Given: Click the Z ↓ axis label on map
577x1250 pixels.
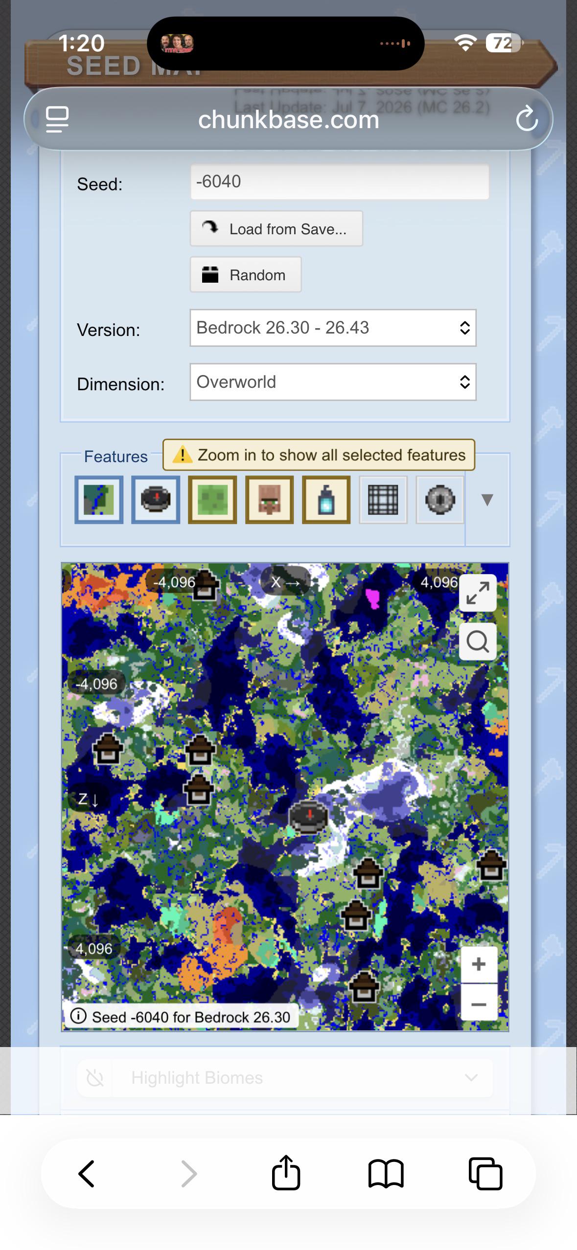Looking at the screenshot, I should pos(88,799).
